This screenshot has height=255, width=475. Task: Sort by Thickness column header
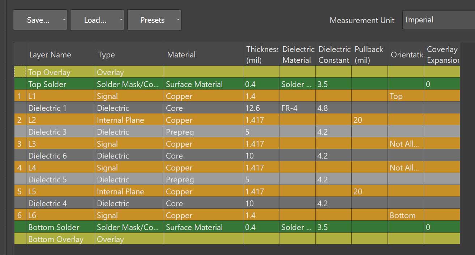pos(262,55)
